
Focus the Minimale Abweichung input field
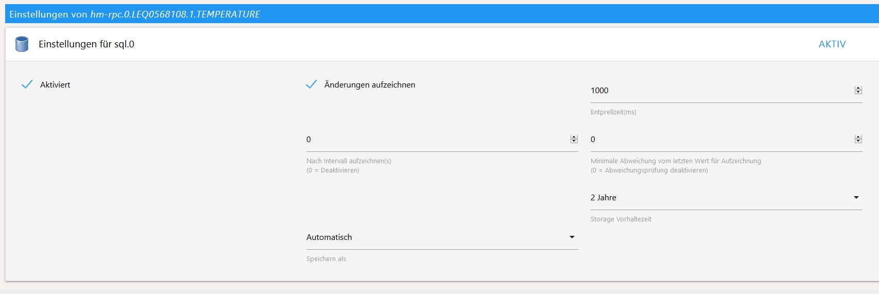pyautogui.click(x=716, y=140)
